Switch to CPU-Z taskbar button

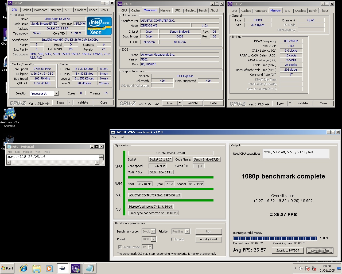76,268
